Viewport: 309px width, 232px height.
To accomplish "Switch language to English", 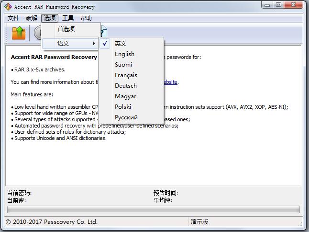I will pyautogui.click(x=131, y=54).
